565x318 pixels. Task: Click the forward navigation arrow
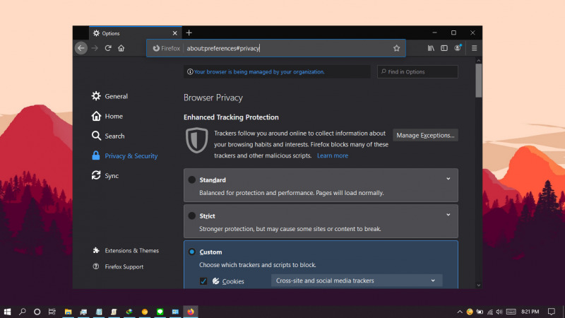95,48
